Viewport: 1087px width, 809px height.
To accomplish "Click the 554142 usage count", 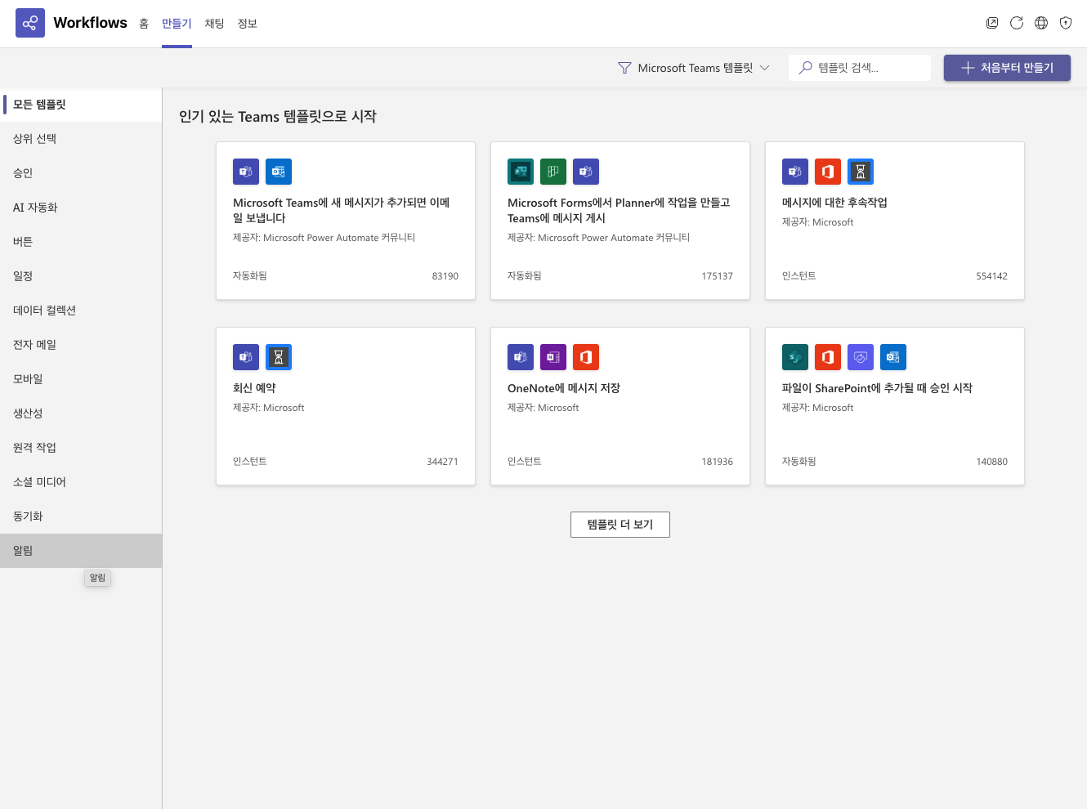I will click(991, 276).
